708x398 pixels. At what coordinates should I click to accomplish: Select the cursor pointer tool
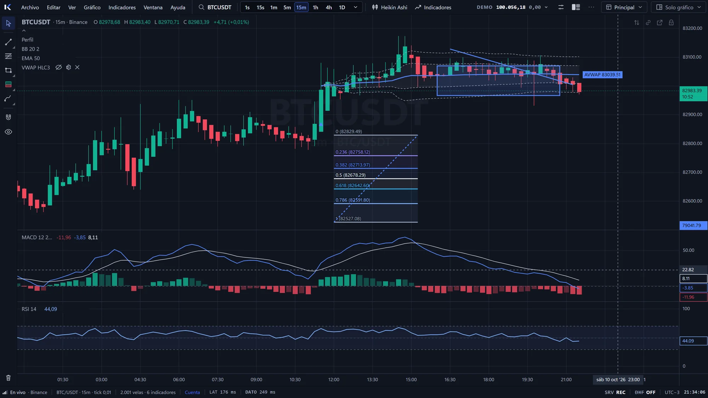[8, 23]
